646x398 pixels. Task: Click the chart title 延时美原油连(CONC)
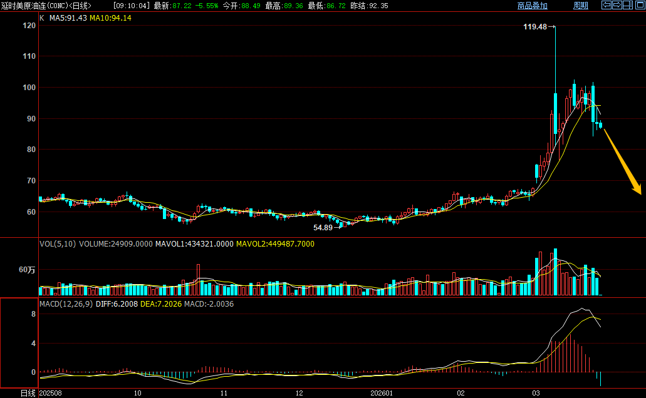pos(34,6)
